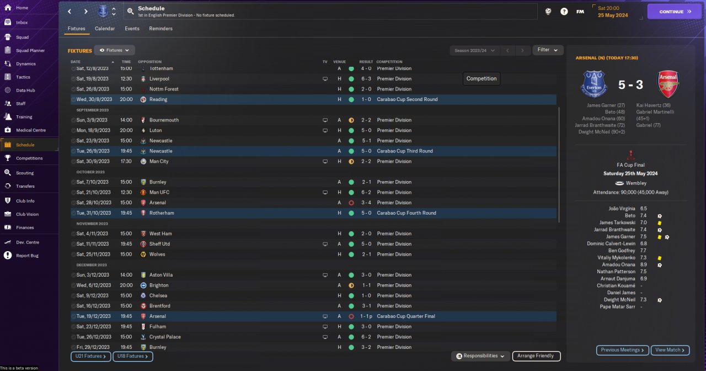The image size is (706, 371).
Task: Switch to the Calendar tab
Action: point(105,29)
